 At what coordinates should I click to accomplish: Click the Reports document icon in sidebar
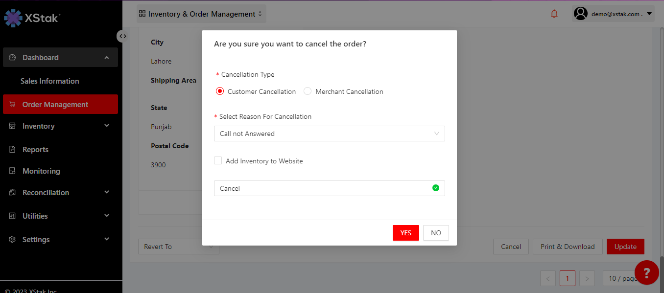tap(13, 150)
